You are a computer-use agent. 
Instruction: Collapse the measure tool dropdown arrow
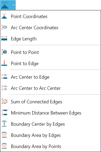pos(14,5)
